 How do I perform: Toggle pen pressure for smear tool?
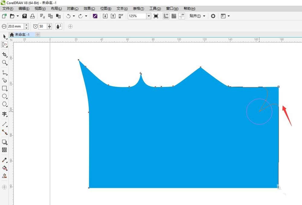(59, 26)
